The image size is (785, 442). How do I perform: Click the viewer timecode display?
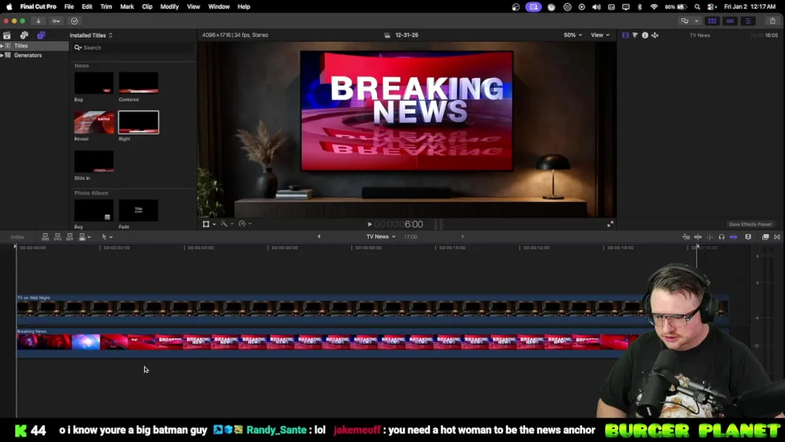[399, 225]
